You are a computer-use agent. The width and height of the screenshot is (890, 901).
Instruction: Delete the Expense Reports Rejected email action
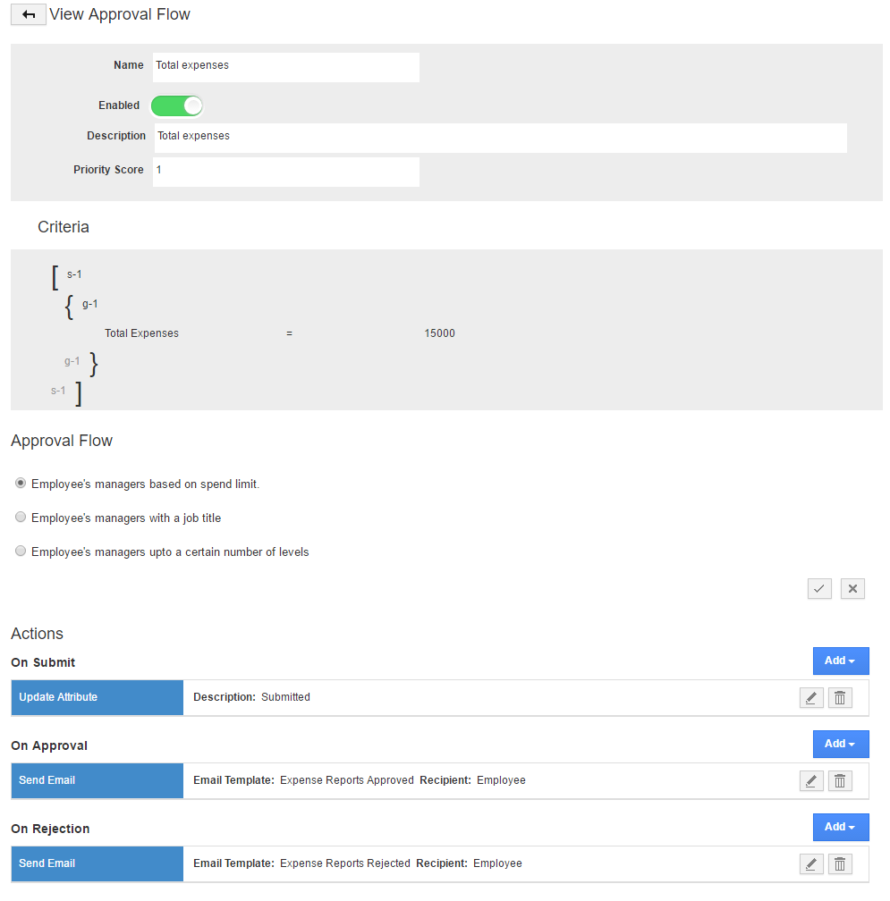point(840,864)
